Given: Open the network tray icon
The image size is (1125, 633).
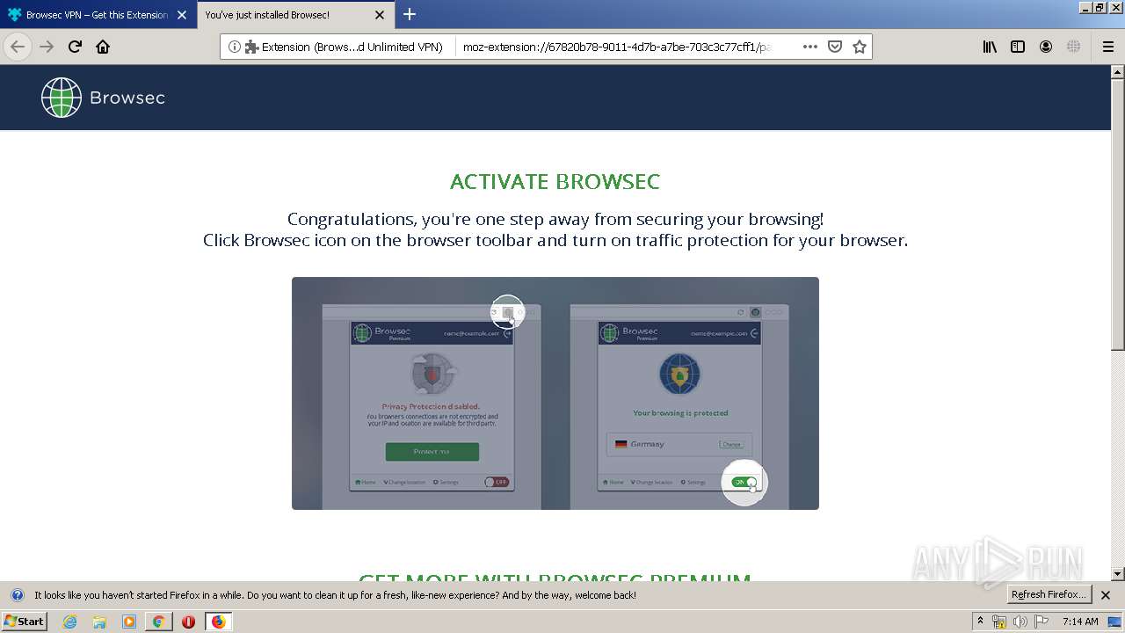Looking at the screenshot, I should [999, 622].
